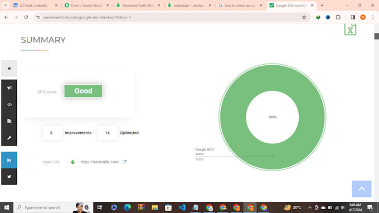Open the volume control in system tray
Image resolution: width=379 pixels, height=213 pixels.
point(343,207)
